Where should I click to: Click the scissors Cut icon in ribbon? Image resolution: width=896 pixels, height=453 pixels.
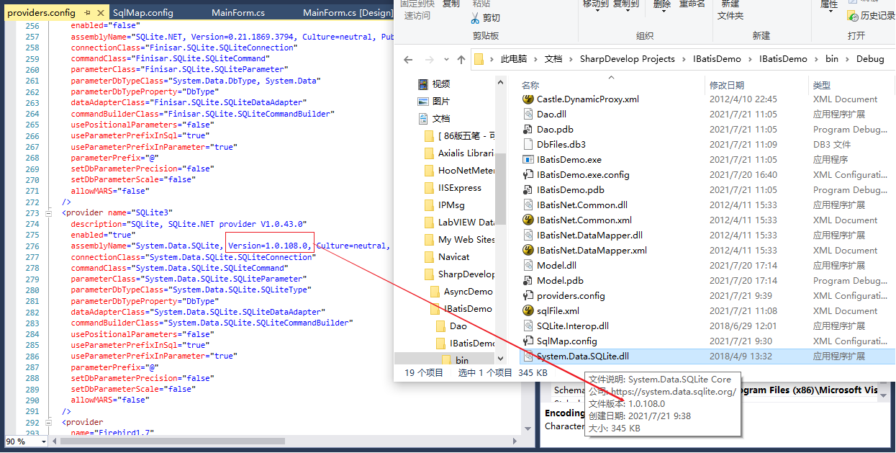click(476, 18)
